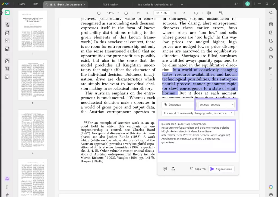This screenshot has height=197, width=278.
Task: Open the Page Organize tool
Action: (7, 41)
